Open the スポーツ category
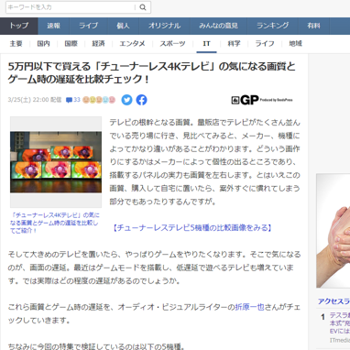Viewport: 350px width, 350px height. click(x=172, y=44)
